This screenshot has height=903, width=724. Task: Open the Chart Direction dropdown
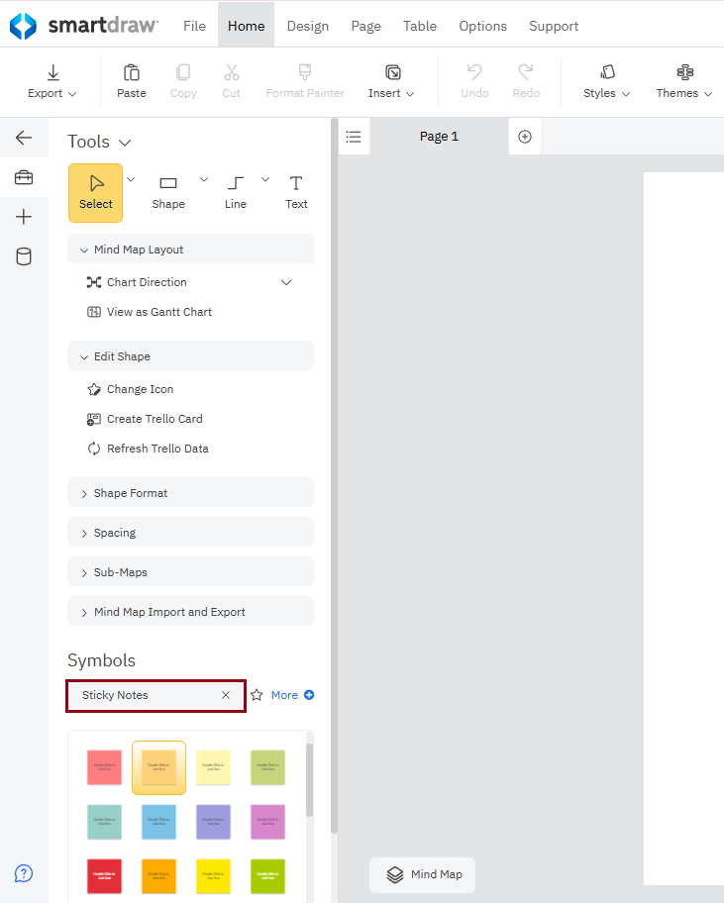point(286,282)
